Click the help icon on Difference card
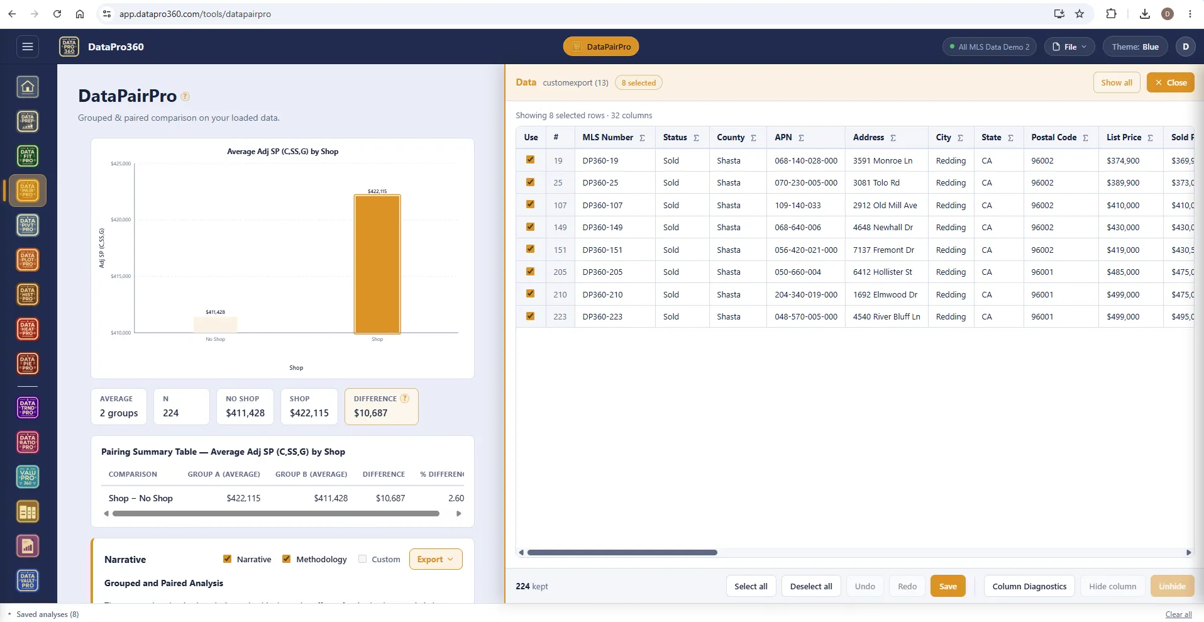The height and width of the screenshot is (622, 1204). click(405, 398)
